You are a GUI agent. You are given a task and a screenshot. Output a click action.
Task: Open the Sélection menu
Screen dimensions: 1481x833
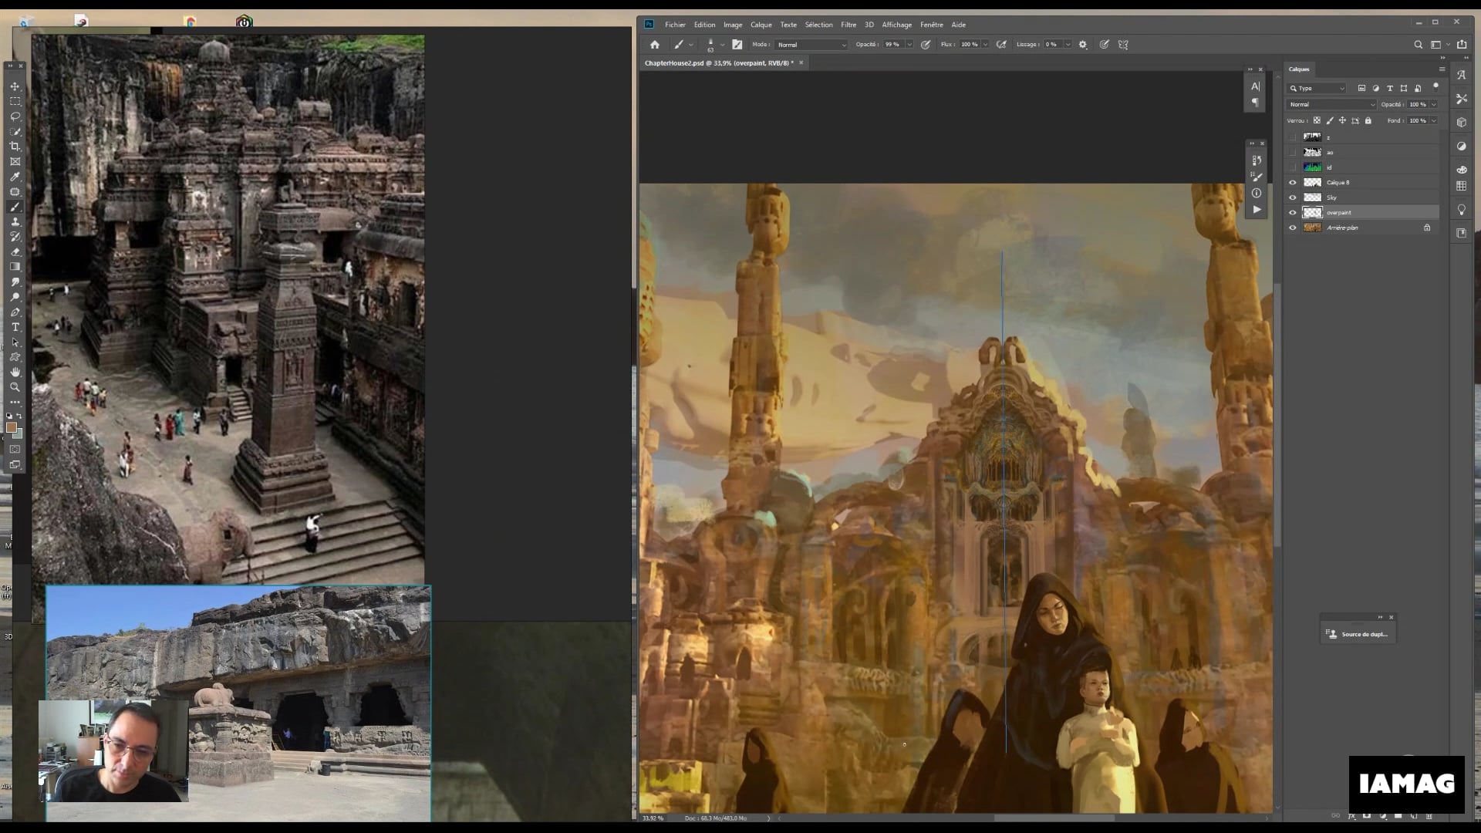[x=818, y=25]
